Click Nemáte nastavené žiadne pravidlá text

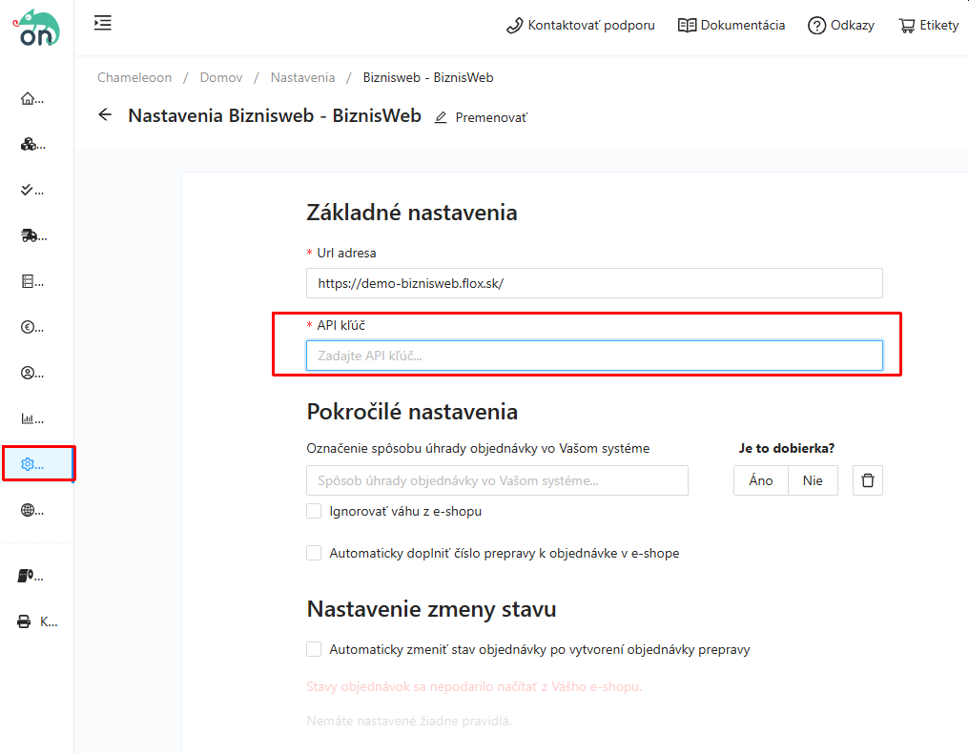409,721
